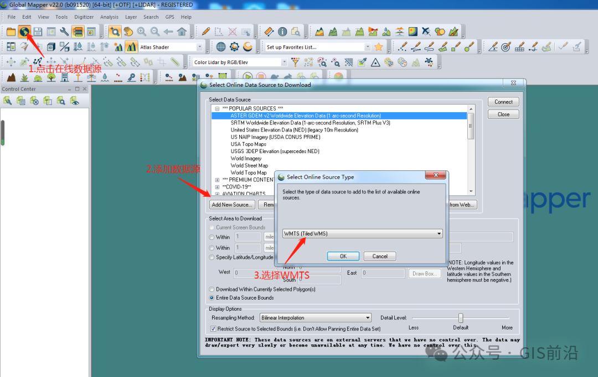This screenshot has height=377, width=598.
Task: Click the Favorites star icon
Action: 379,47
